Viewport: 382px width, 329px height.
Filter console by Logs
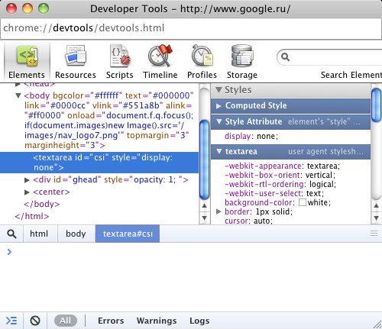[x=199, y=321]
